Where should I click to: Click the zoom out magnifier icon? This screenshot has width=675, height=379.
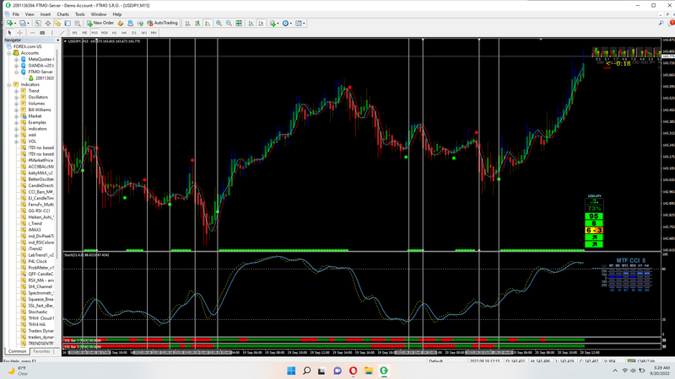229,23
